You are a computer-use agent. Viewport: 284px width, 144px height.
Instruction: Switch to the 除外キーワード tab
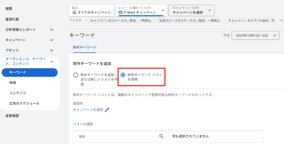tap(85, 48)
